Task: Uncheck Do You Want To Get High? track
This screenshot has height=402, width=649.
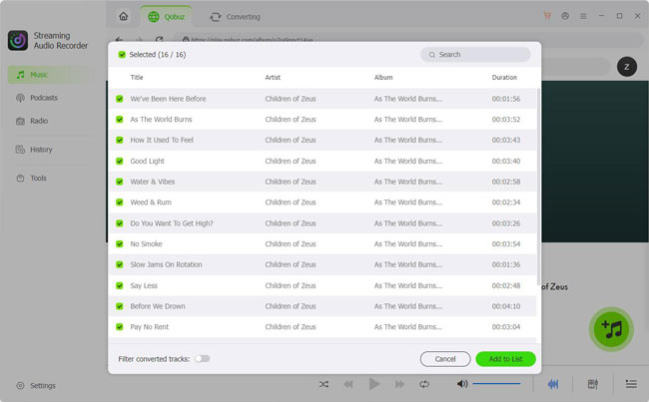Action: pos(120,223)
